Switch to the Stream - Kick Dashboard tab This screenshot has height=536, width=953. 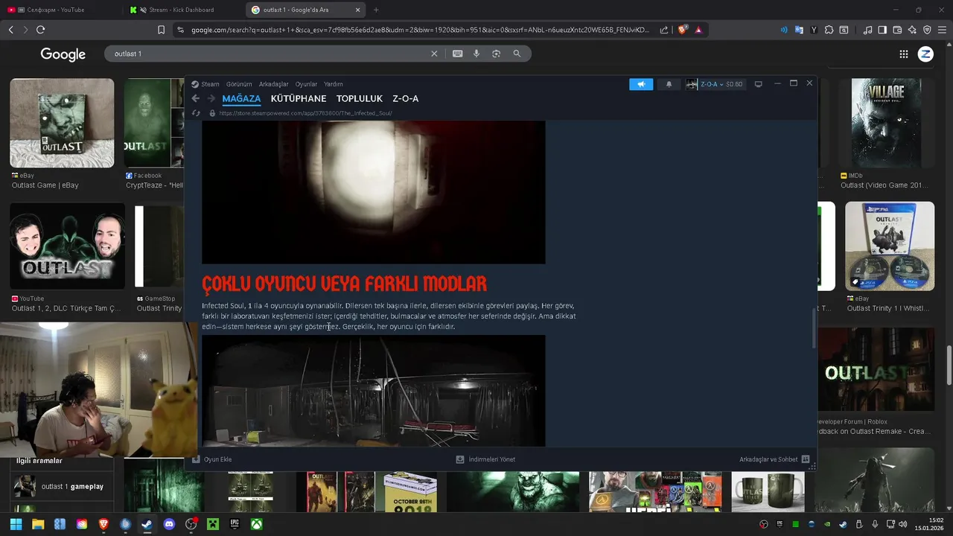(x=181, y=10)
